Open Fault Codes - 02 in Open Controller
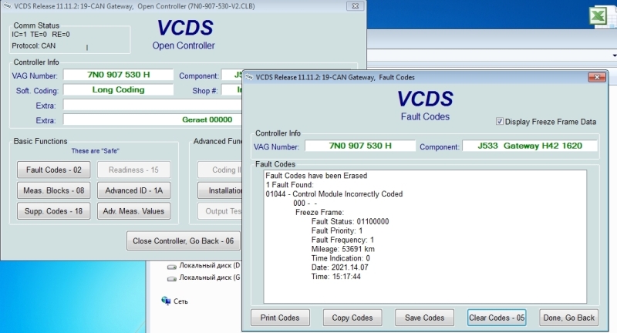 pos(53,170)
